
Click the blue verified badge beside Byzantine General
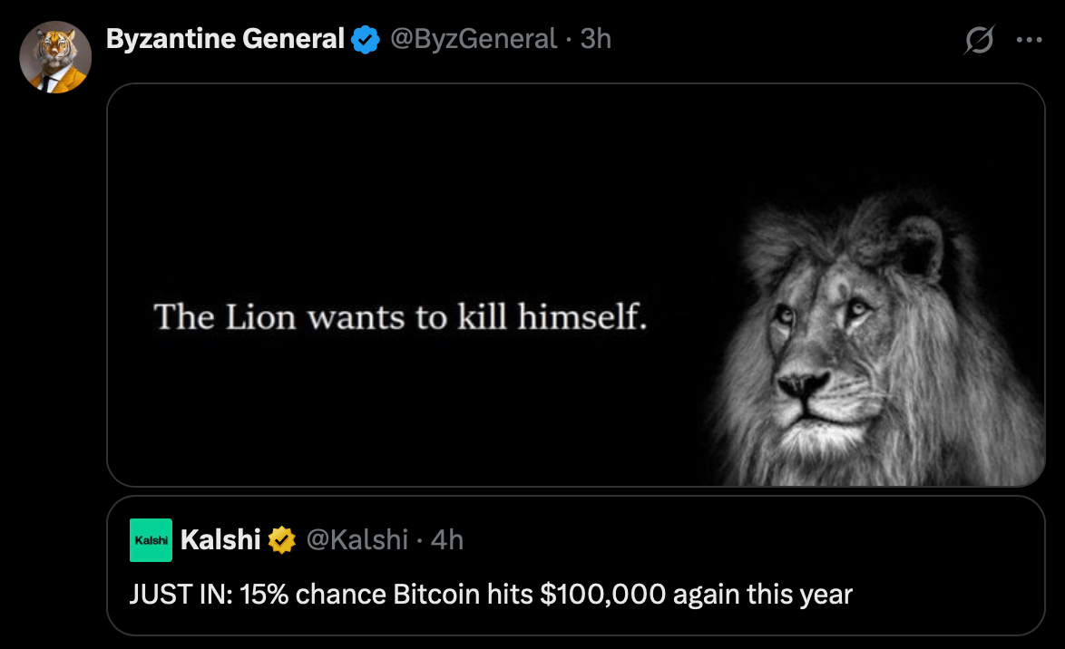[366, 40]
